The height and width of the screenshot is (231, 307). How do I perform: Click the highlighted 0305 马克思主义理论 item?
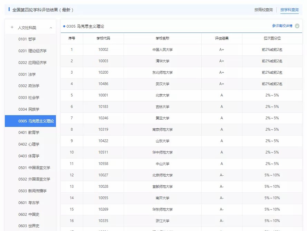[x=36, y=121]
